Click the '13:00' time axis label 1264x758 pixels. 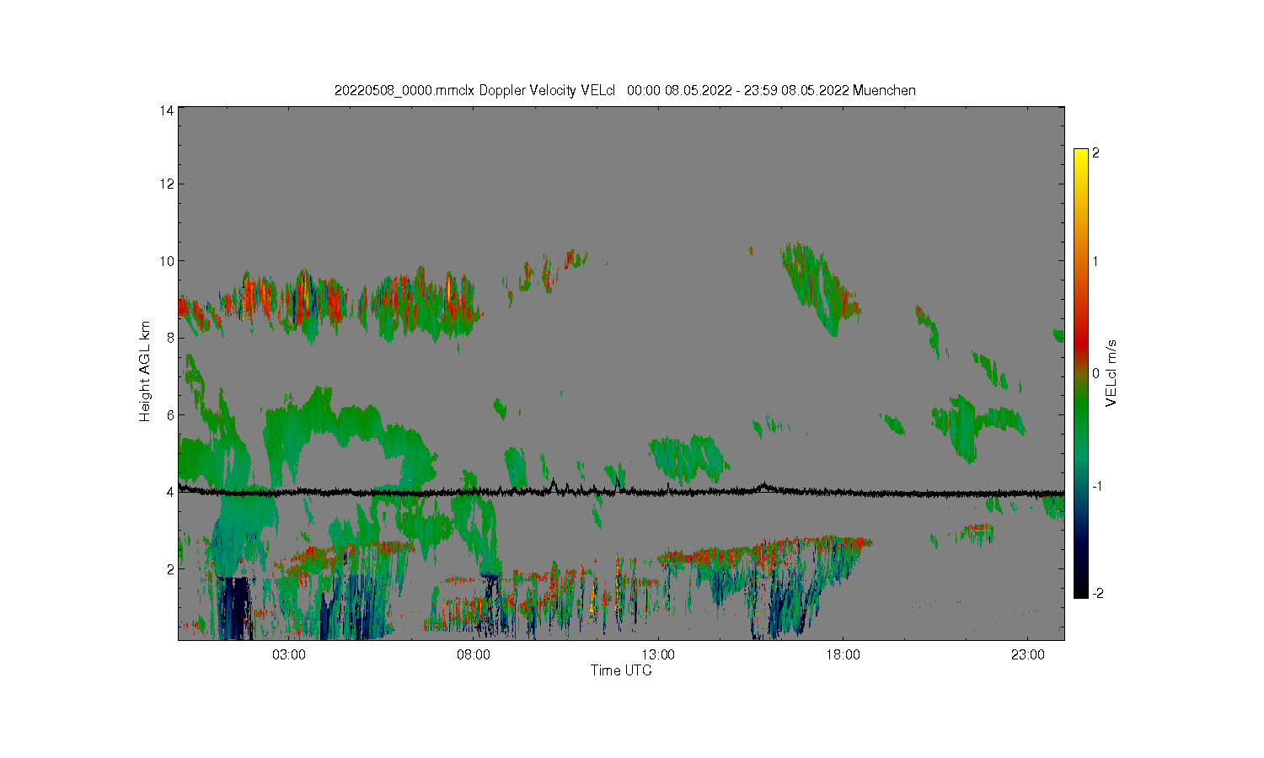coord(658,655)
